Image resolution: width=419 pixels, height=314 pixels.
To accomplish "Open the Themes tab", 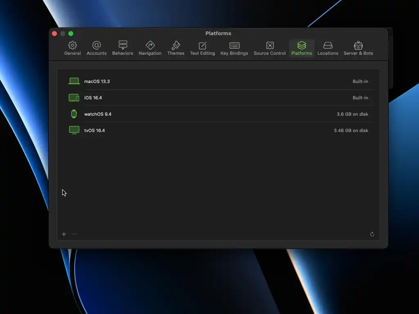I will [176, 48].
